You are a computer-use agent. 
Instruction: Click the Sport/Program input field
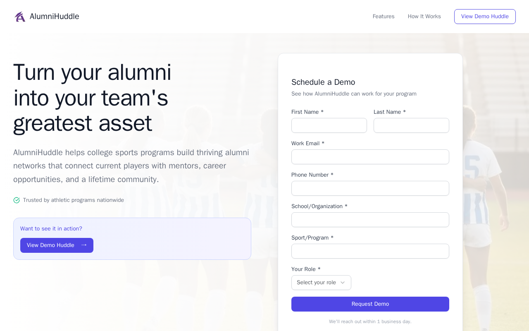point(370,251)
